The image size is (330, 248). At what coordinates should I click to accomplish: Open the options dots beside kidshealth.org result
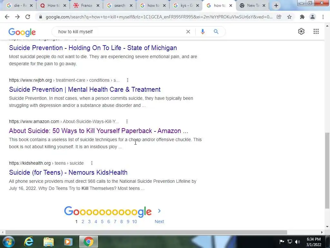pyautogui.click(x=92, y=163)
